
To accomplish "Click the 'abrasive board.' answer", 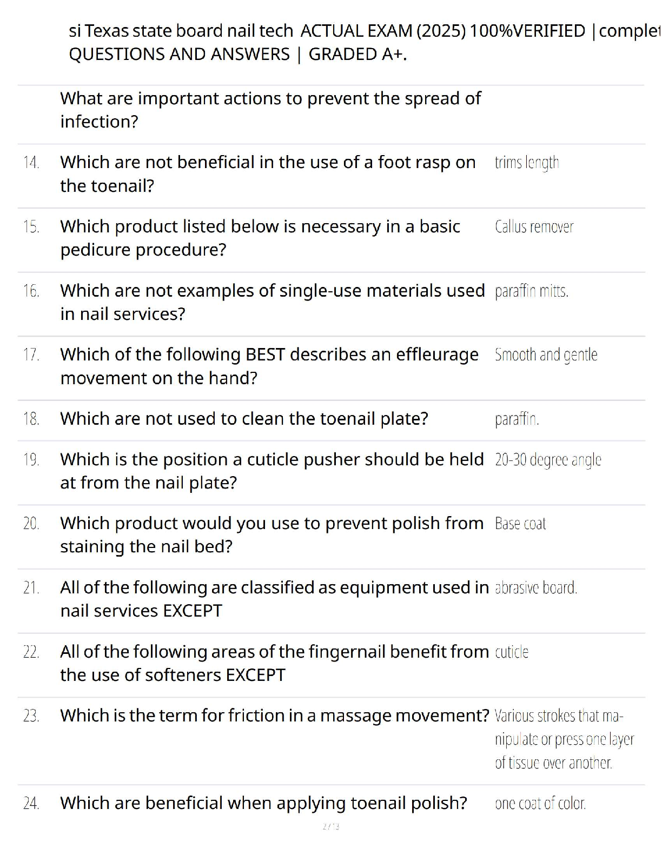I will coord(536,587).
